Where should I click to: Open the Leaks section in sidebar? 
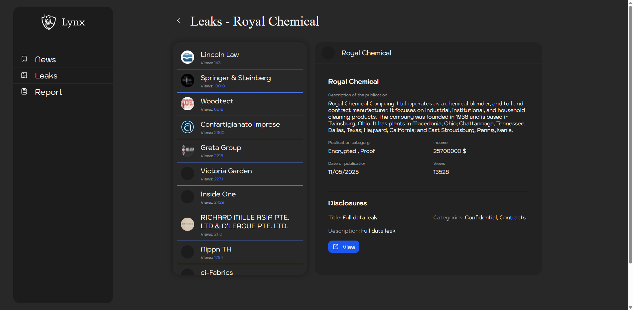46,76
